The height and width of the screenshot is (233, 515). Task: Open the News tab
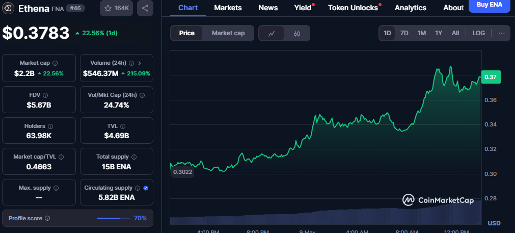(268, 8)
